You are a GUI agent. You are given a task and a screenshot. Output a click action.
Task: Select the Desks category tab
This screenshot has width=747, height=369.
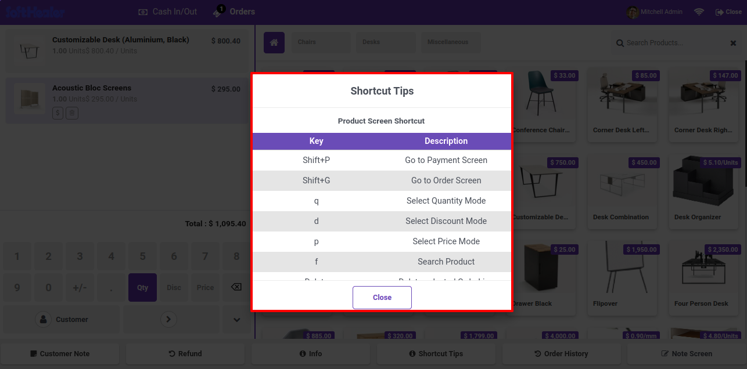pos(386,42)
